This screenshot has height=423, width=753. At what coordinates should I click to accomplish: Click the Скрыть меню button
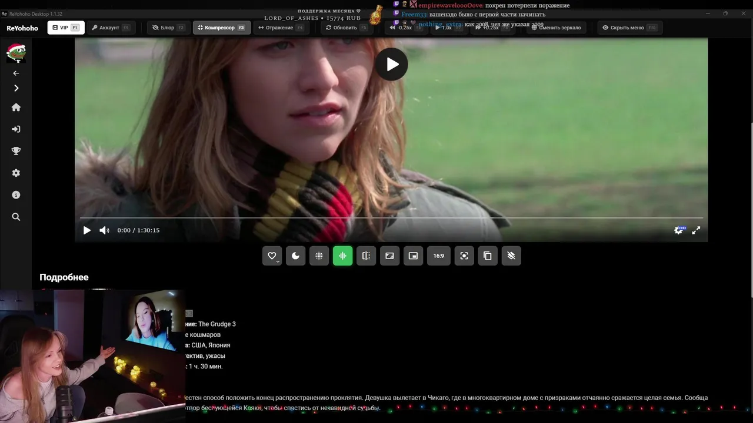(x=629, y=28)
